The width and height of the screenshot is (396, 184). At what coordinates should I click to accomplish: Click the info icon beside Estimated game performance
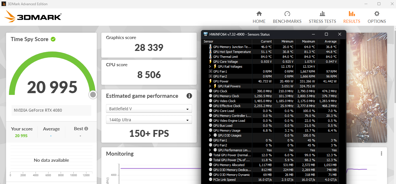189,96
